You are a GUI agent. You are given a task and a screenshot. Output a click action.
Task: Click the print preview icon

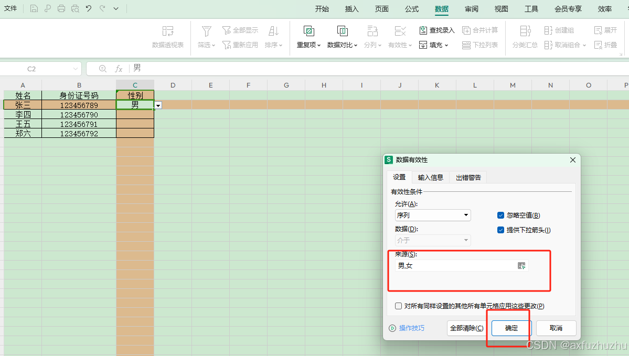point(75,8)
